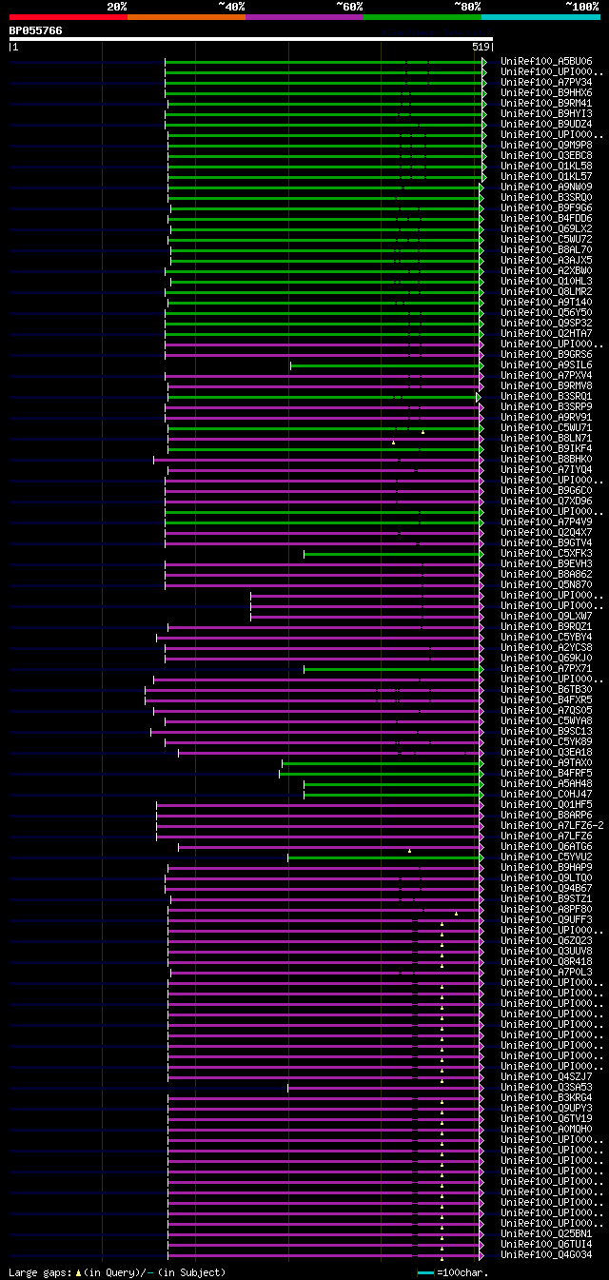
Task: Open hit UniRef100_B8BHK0
Action: coord(546,459)
